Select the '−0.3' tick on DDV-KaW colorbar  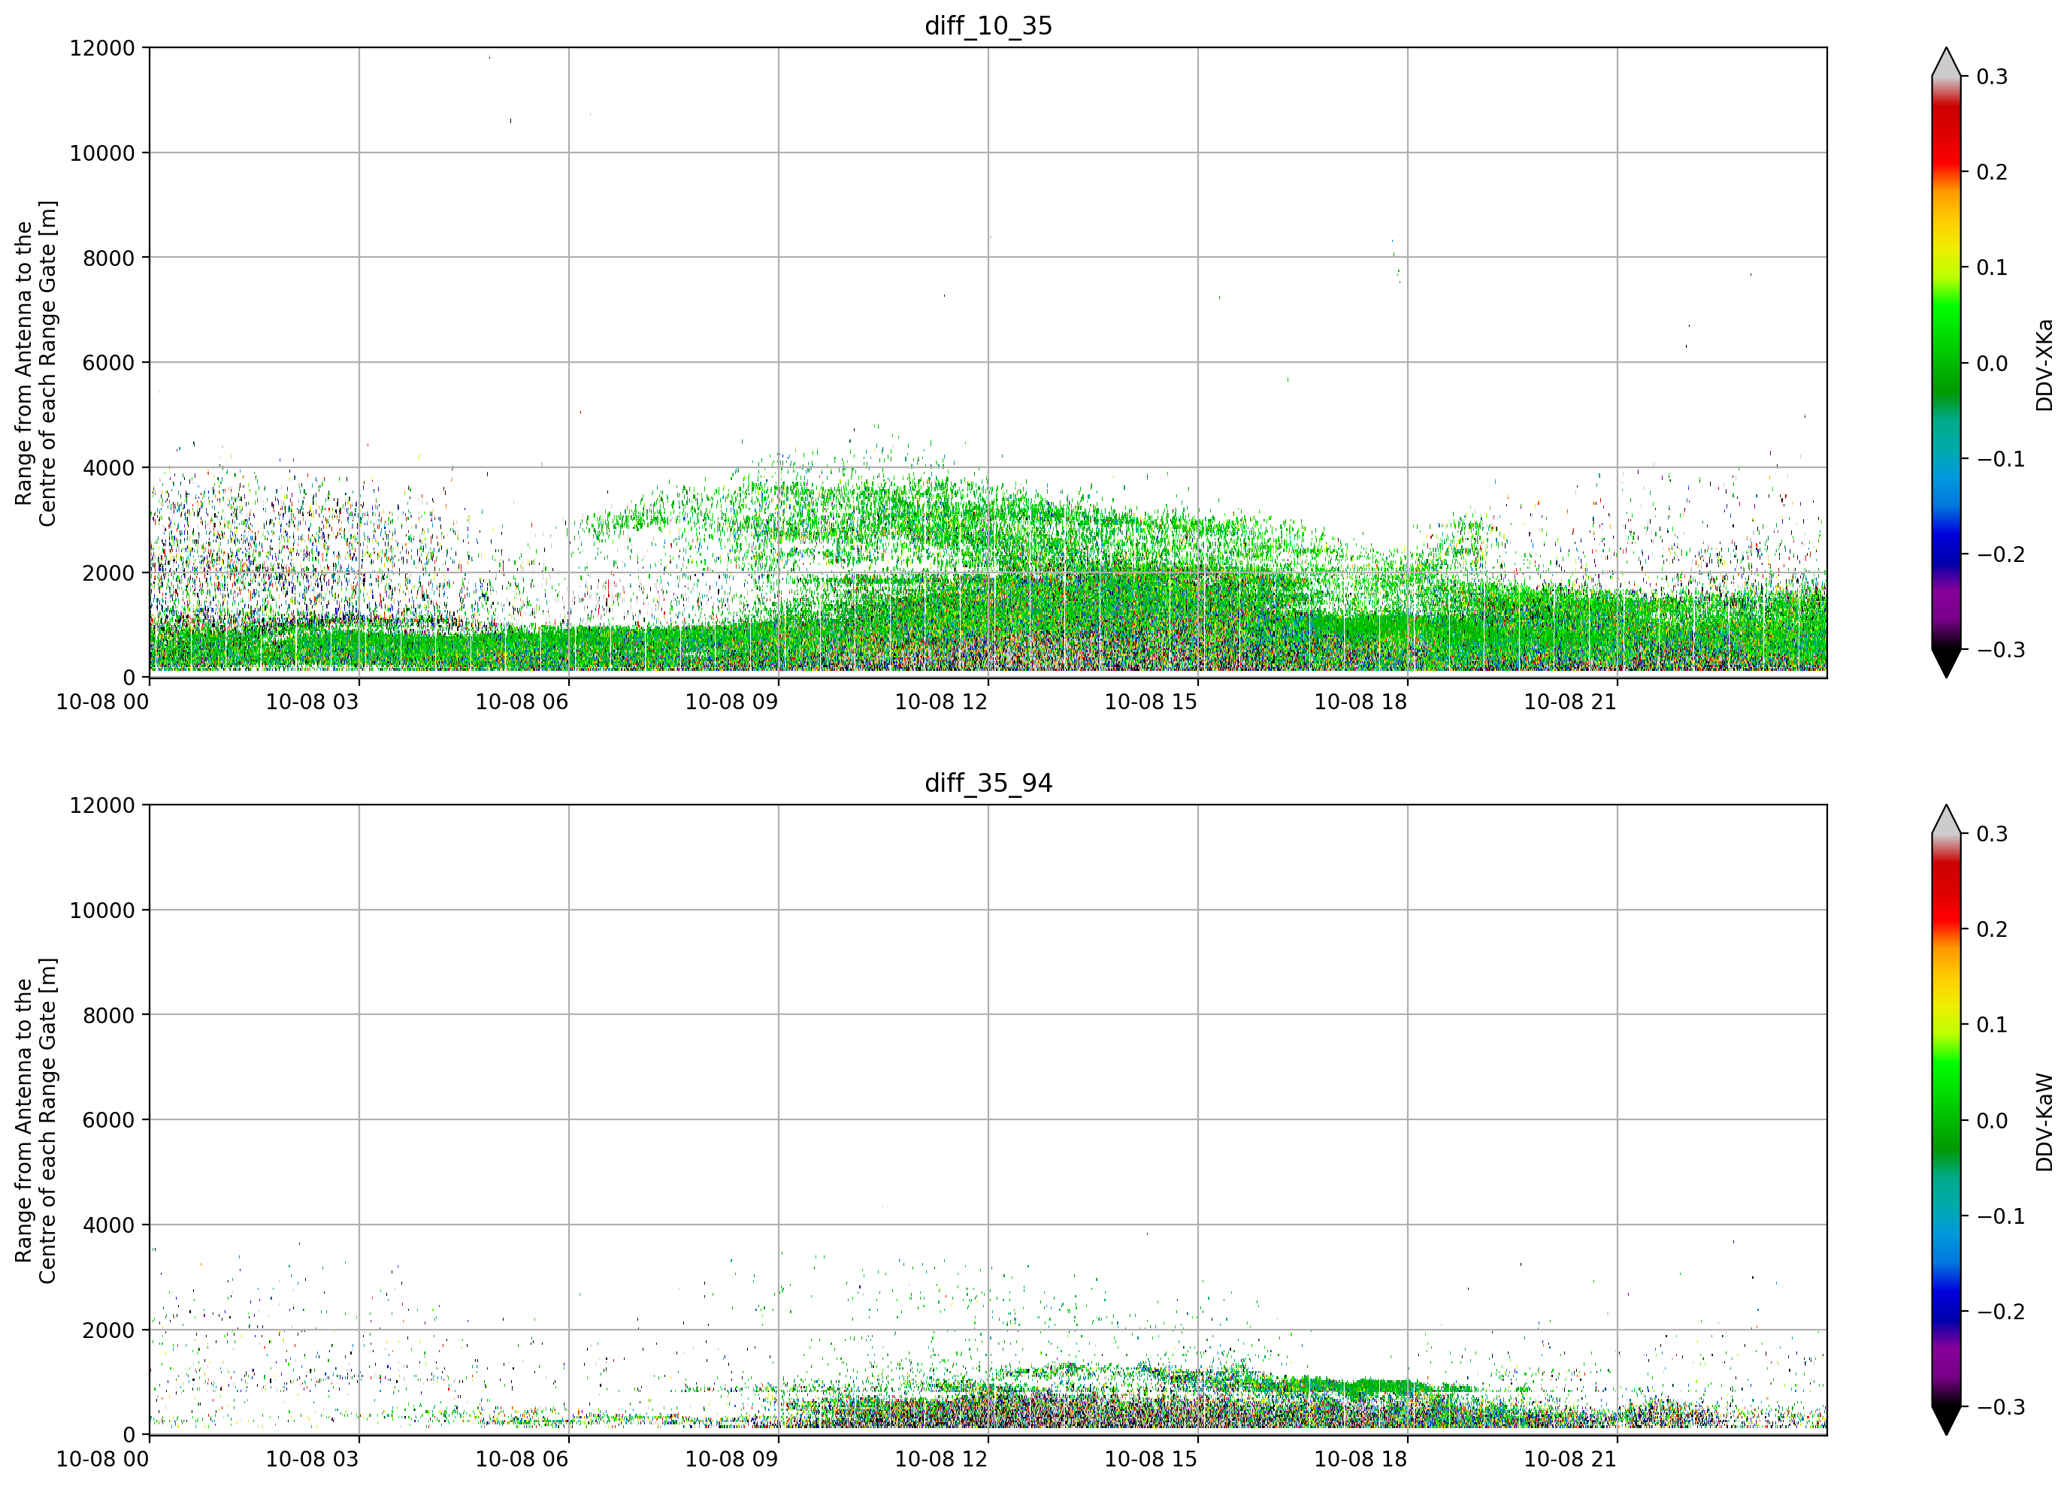[2001, 1408]
